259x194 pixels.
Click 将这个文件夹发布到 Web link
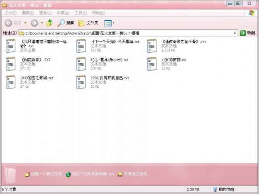(91, 174)
